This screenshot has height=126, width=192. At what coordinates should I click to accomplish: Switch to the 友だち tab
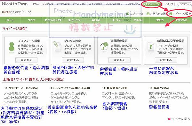coord(160,20)
